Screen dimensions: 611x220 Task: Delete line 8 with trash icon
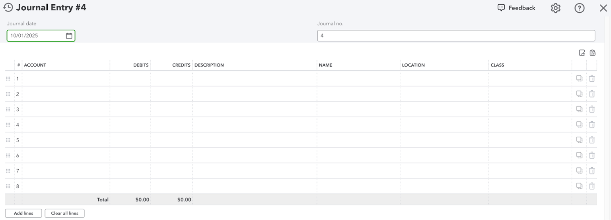(x=592, y=186)
